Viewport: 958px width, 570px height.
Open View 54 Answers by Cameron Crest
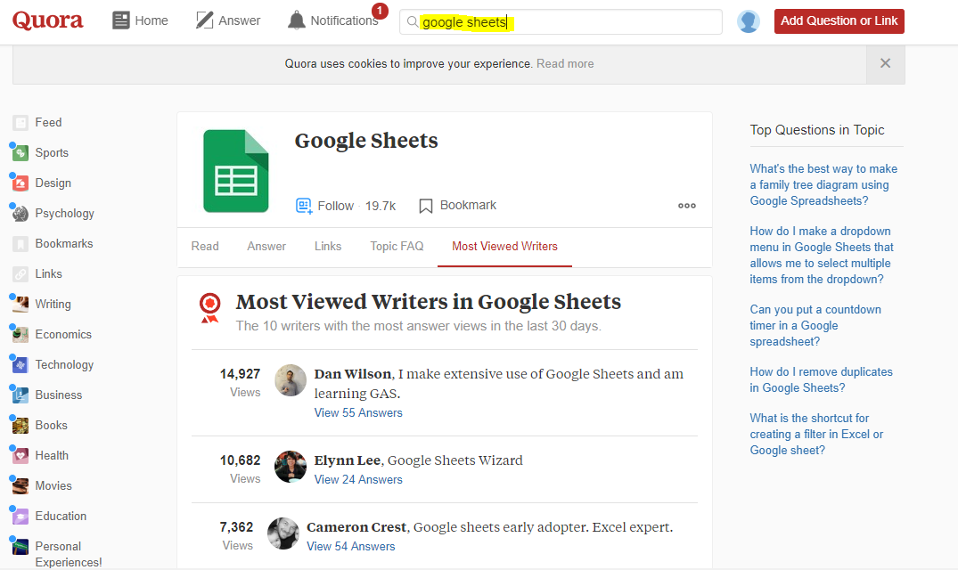coord(351,547)
